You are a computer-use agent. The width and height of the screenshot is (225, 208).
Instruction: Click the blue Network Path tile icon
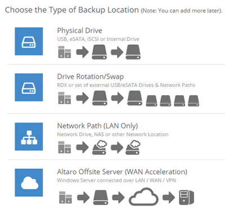[29, 137]
